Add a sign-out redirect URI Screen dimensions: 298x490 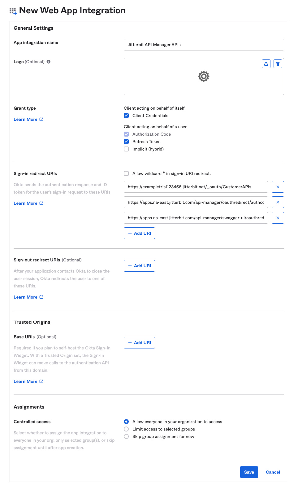click(139, 266)
